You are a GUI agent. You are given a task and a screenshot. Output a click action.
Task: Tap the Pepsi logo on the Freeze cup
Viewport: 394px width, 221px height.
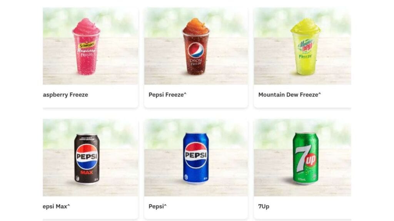tap(196, 50)
